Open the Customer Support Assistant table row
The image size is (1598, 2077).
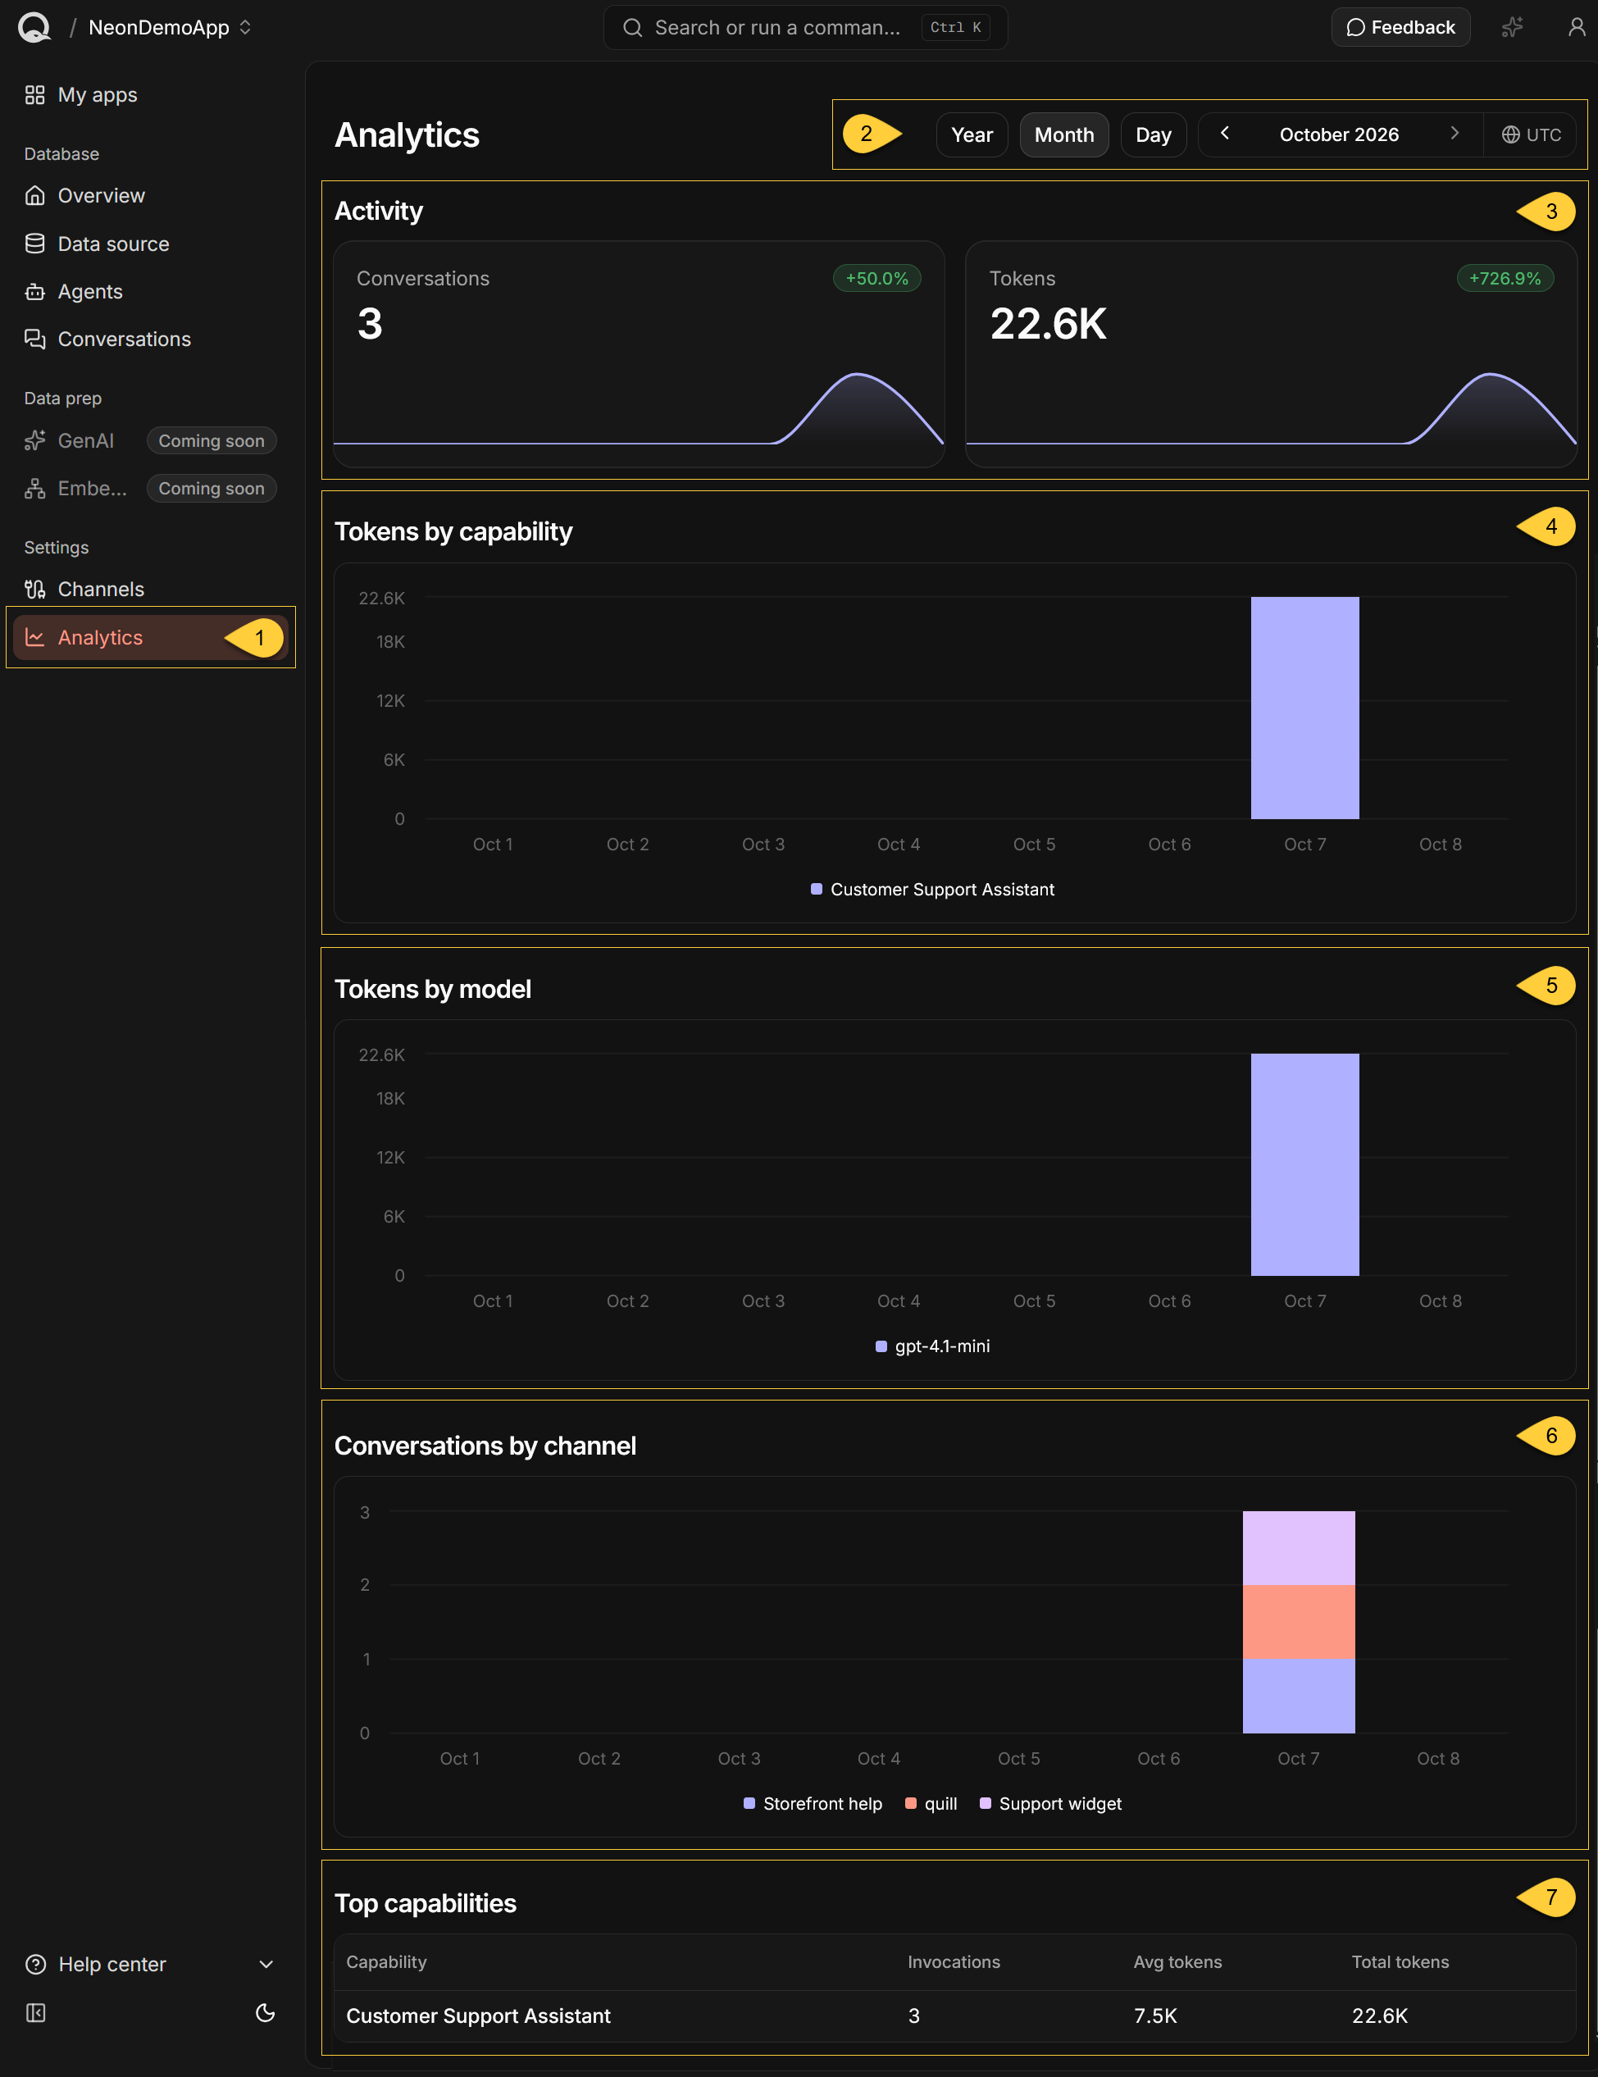coord(955,2016)
